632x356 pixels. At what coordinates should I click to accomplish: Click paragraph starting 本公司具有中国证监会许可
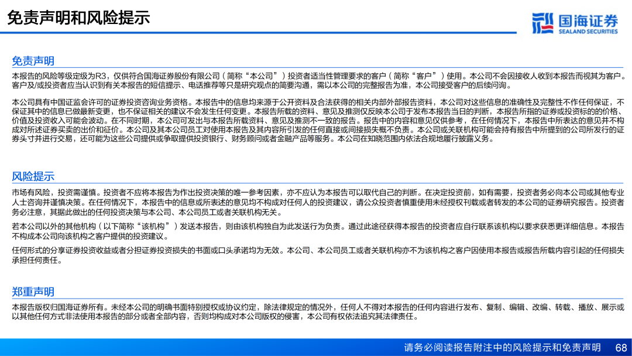click(x=318, y=121)
